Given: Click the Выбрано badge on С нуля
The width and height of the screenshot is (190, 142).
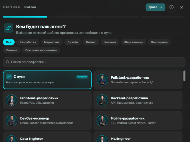Looking at the screenshot, I should 82,77.
